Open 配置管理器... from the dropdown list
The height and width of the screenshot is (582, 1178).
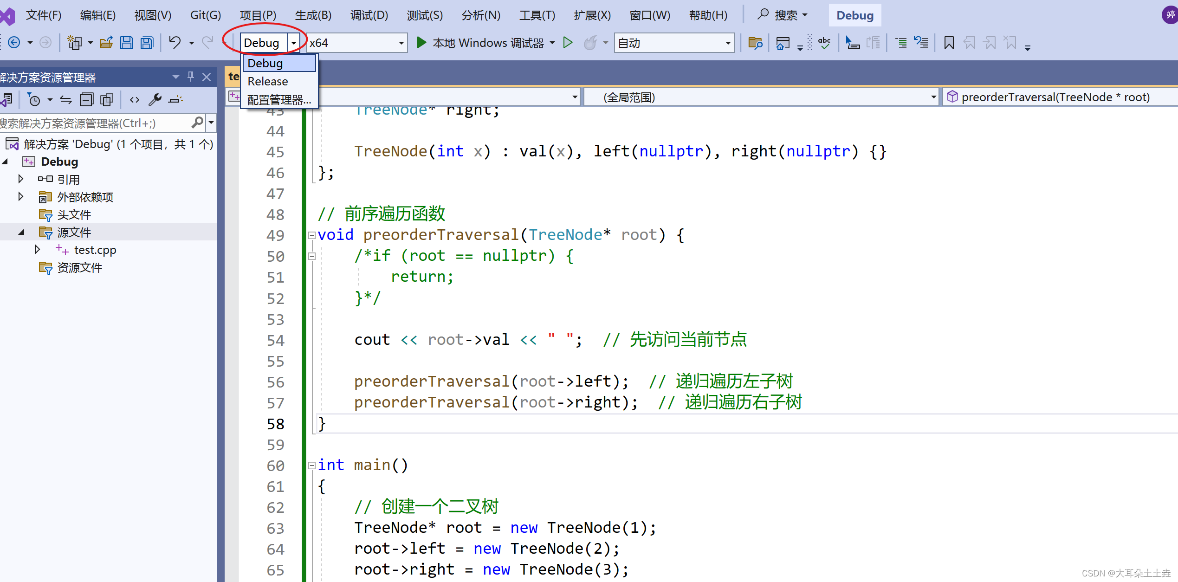pyautogui.click(x=279, y=99)
